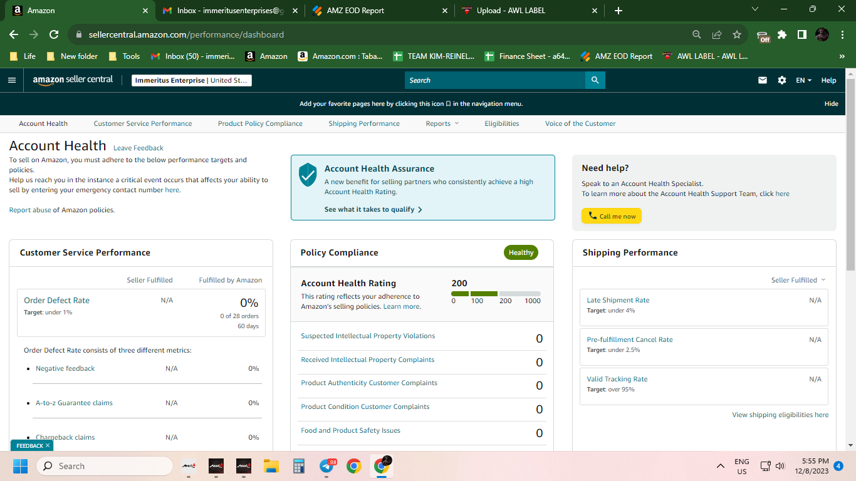Viewport: 856px width, 481px height.
Task: Show hidden system tray icons
Action: (721, 466)
